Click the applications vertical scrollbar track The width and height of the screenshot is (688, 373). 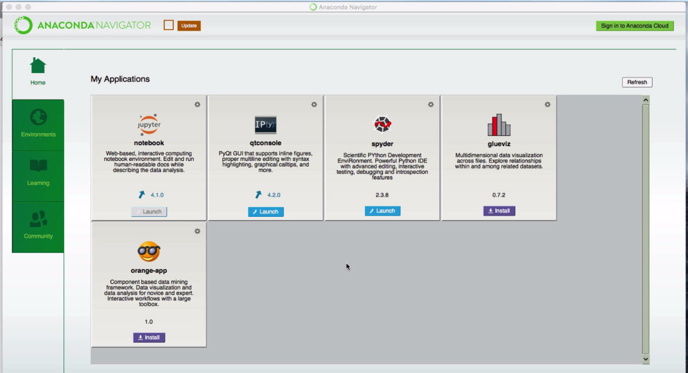646,229
